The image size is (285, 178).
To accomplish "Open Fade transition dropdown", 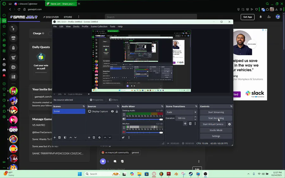I will click(x=181, y=112).
